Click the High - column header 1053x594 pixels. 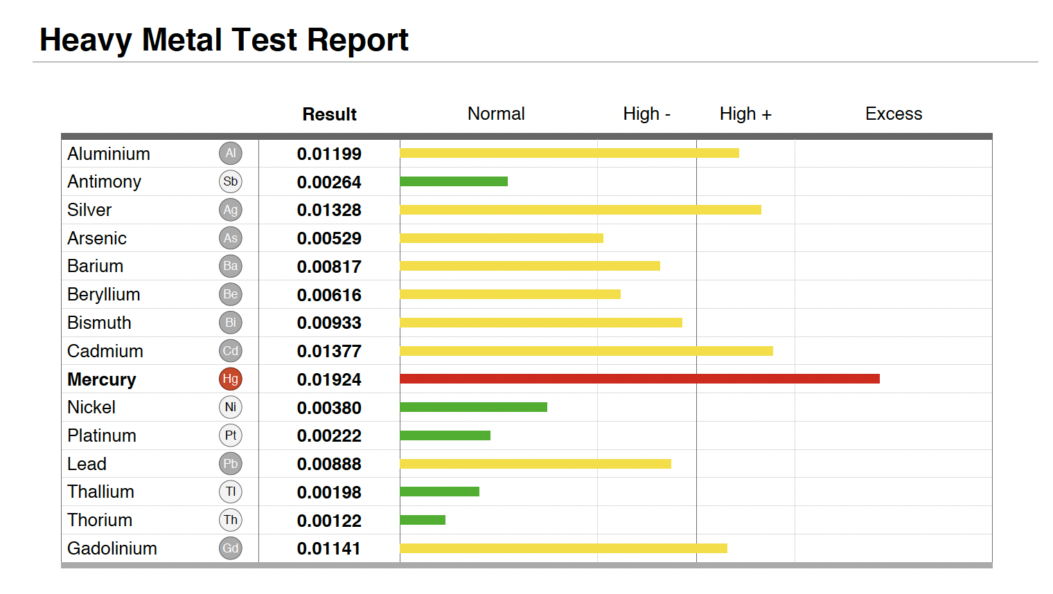(x=647, y=114)
